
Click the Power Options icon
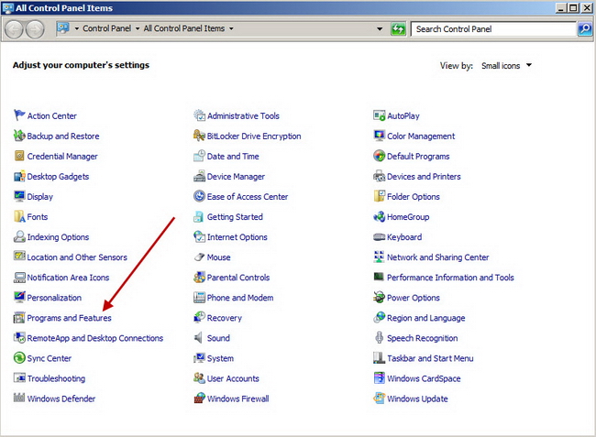[x=380, y=297]
